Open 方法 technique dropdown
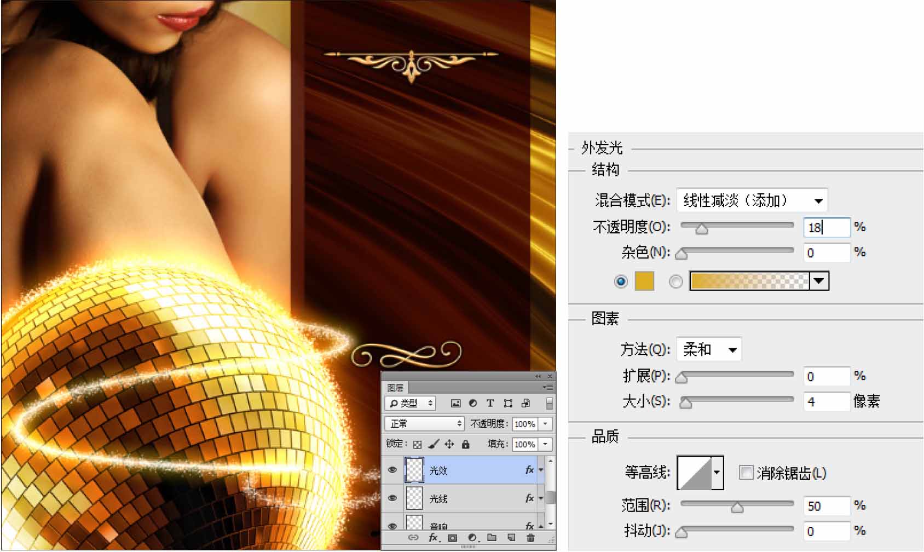 pyautogui.click(x=709, y=349)
